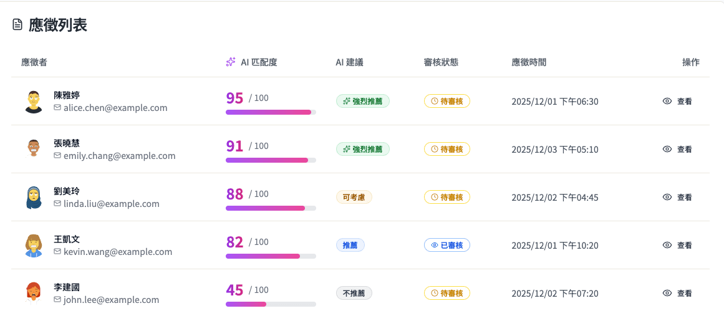View 張曉慧's application via 查看
This screenshot has width=724, height=326.
tap(677, 149)
